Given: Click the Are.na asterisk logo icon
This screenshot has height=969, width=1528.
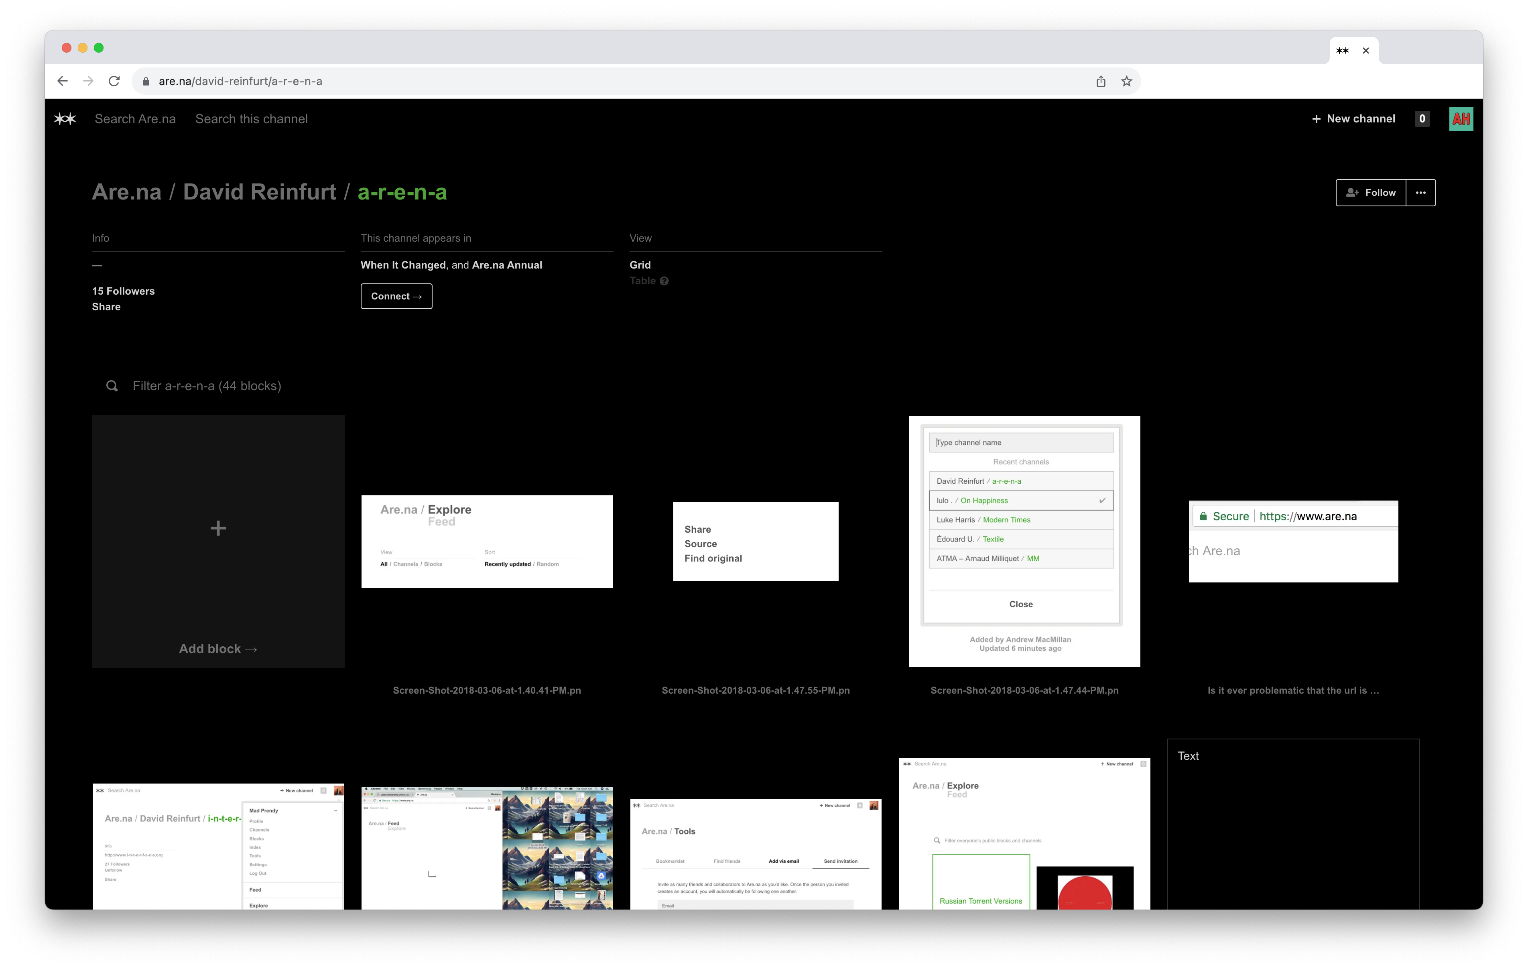Looking at the screenshot, I should point(65,119).
